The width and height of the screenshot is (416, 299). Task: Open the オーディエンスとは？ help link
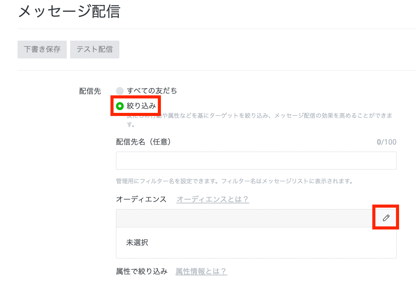213,199
